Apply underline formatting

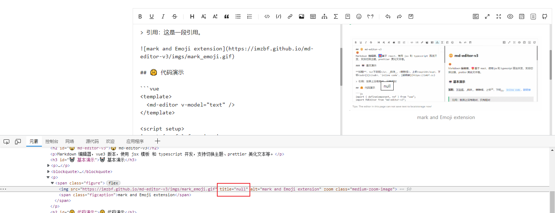tap(152, 16)
